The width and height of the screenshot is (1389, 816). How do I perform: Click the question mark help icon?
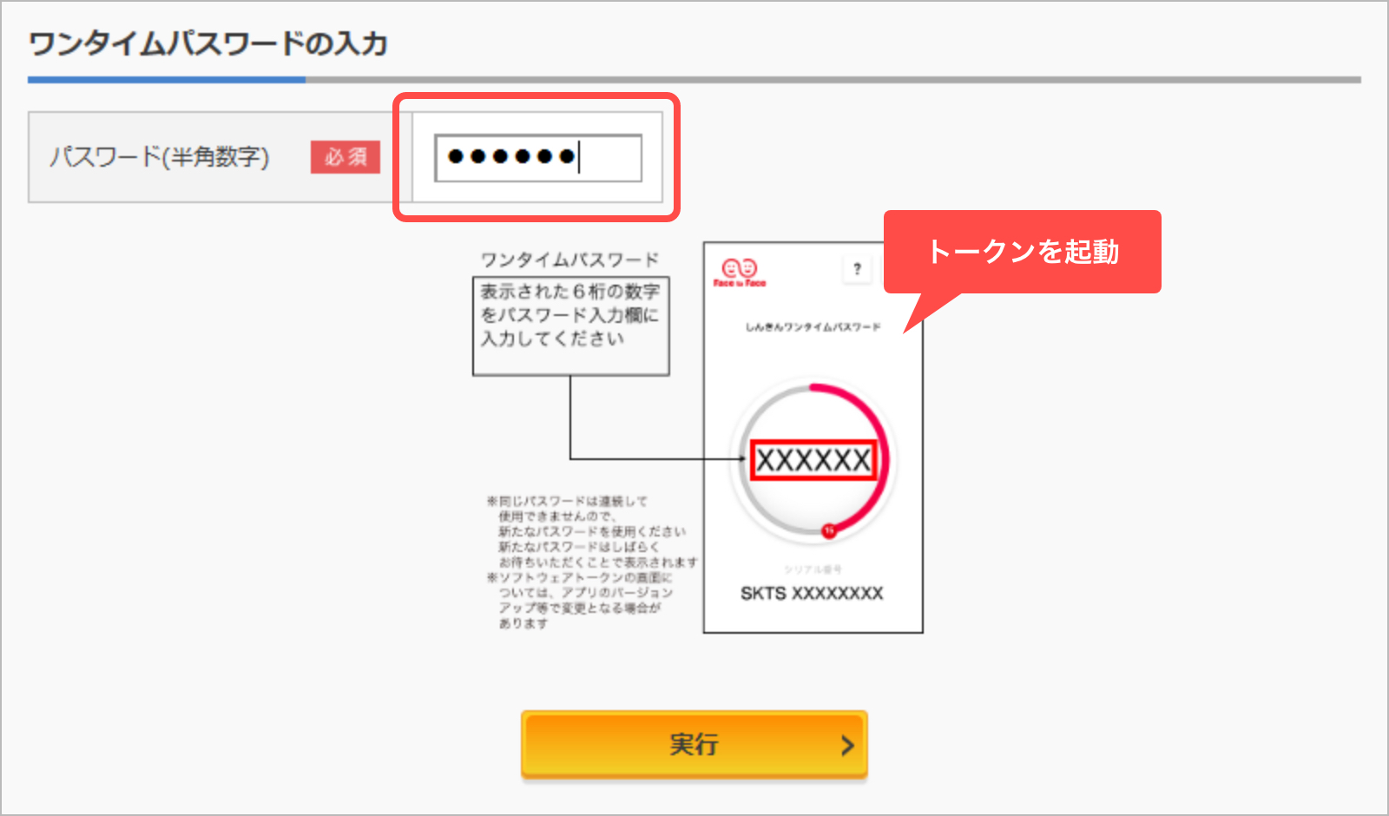click(857, 269)
